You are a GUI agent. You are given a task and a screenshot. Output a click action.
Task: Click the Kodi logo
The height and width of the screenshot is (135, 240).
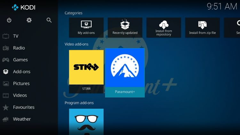pyautogui.click(x=23, y=7)
